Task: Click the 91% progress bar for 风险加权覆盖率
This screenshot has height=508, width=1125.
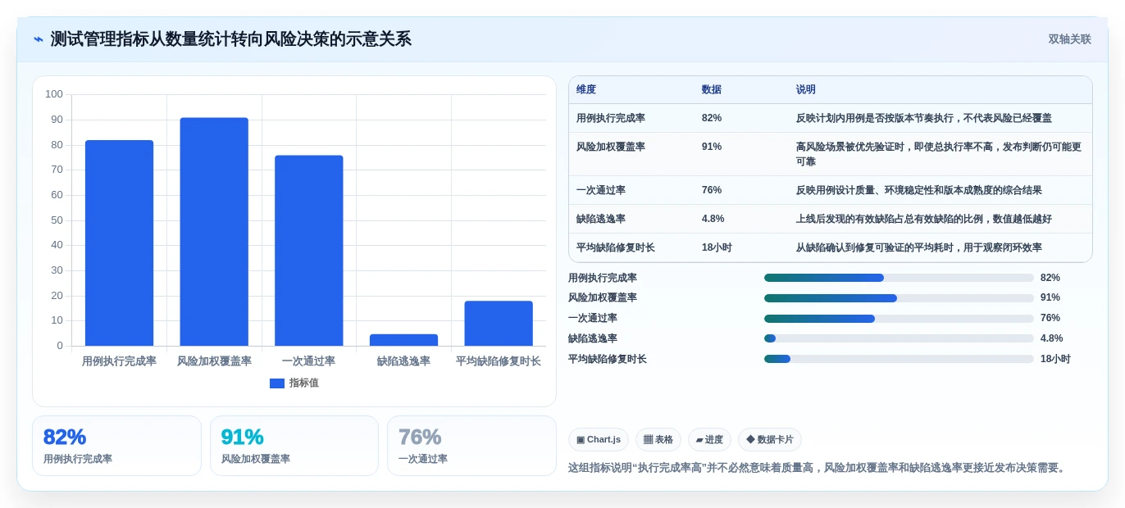Action: (899, 298)
